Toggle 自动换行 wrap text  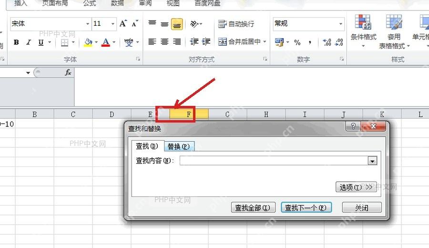[236, 24]
